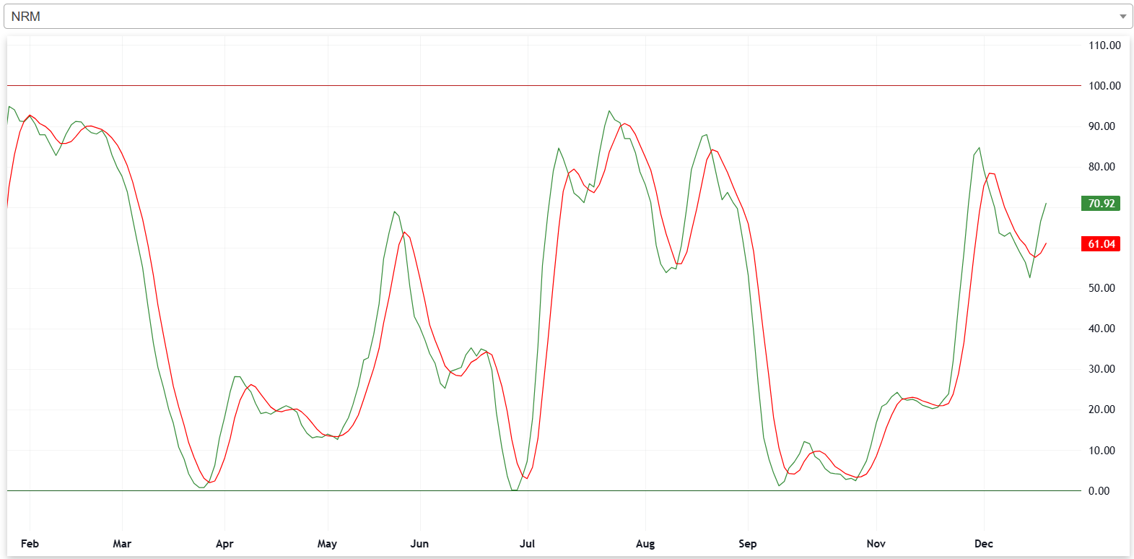
Task: Select the Nov time axis label
Action: (x=876, y=544)
